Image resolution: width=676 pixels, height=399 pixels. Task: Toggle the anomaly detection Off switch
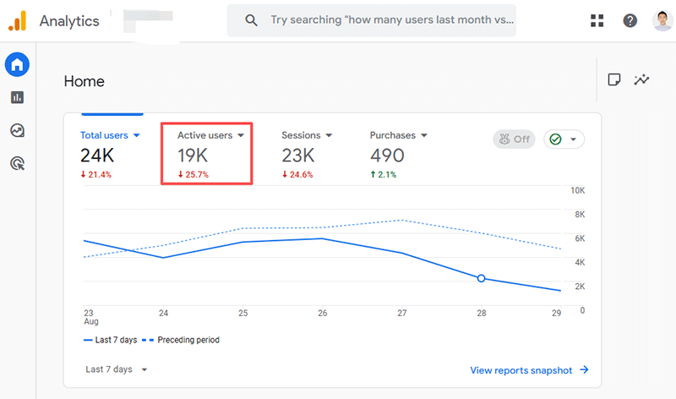[x=514, y=139]
